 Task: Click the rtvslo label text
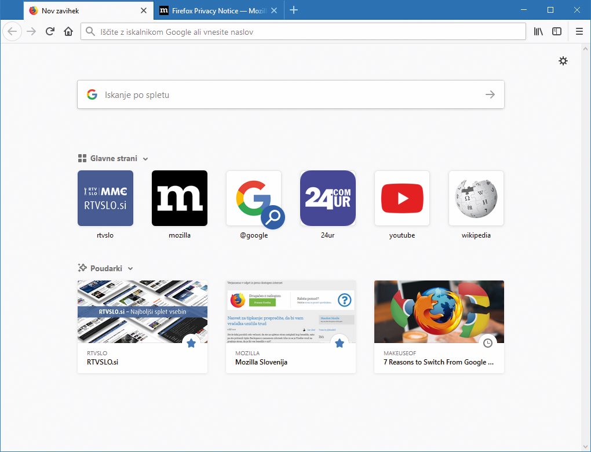[105, 235]
